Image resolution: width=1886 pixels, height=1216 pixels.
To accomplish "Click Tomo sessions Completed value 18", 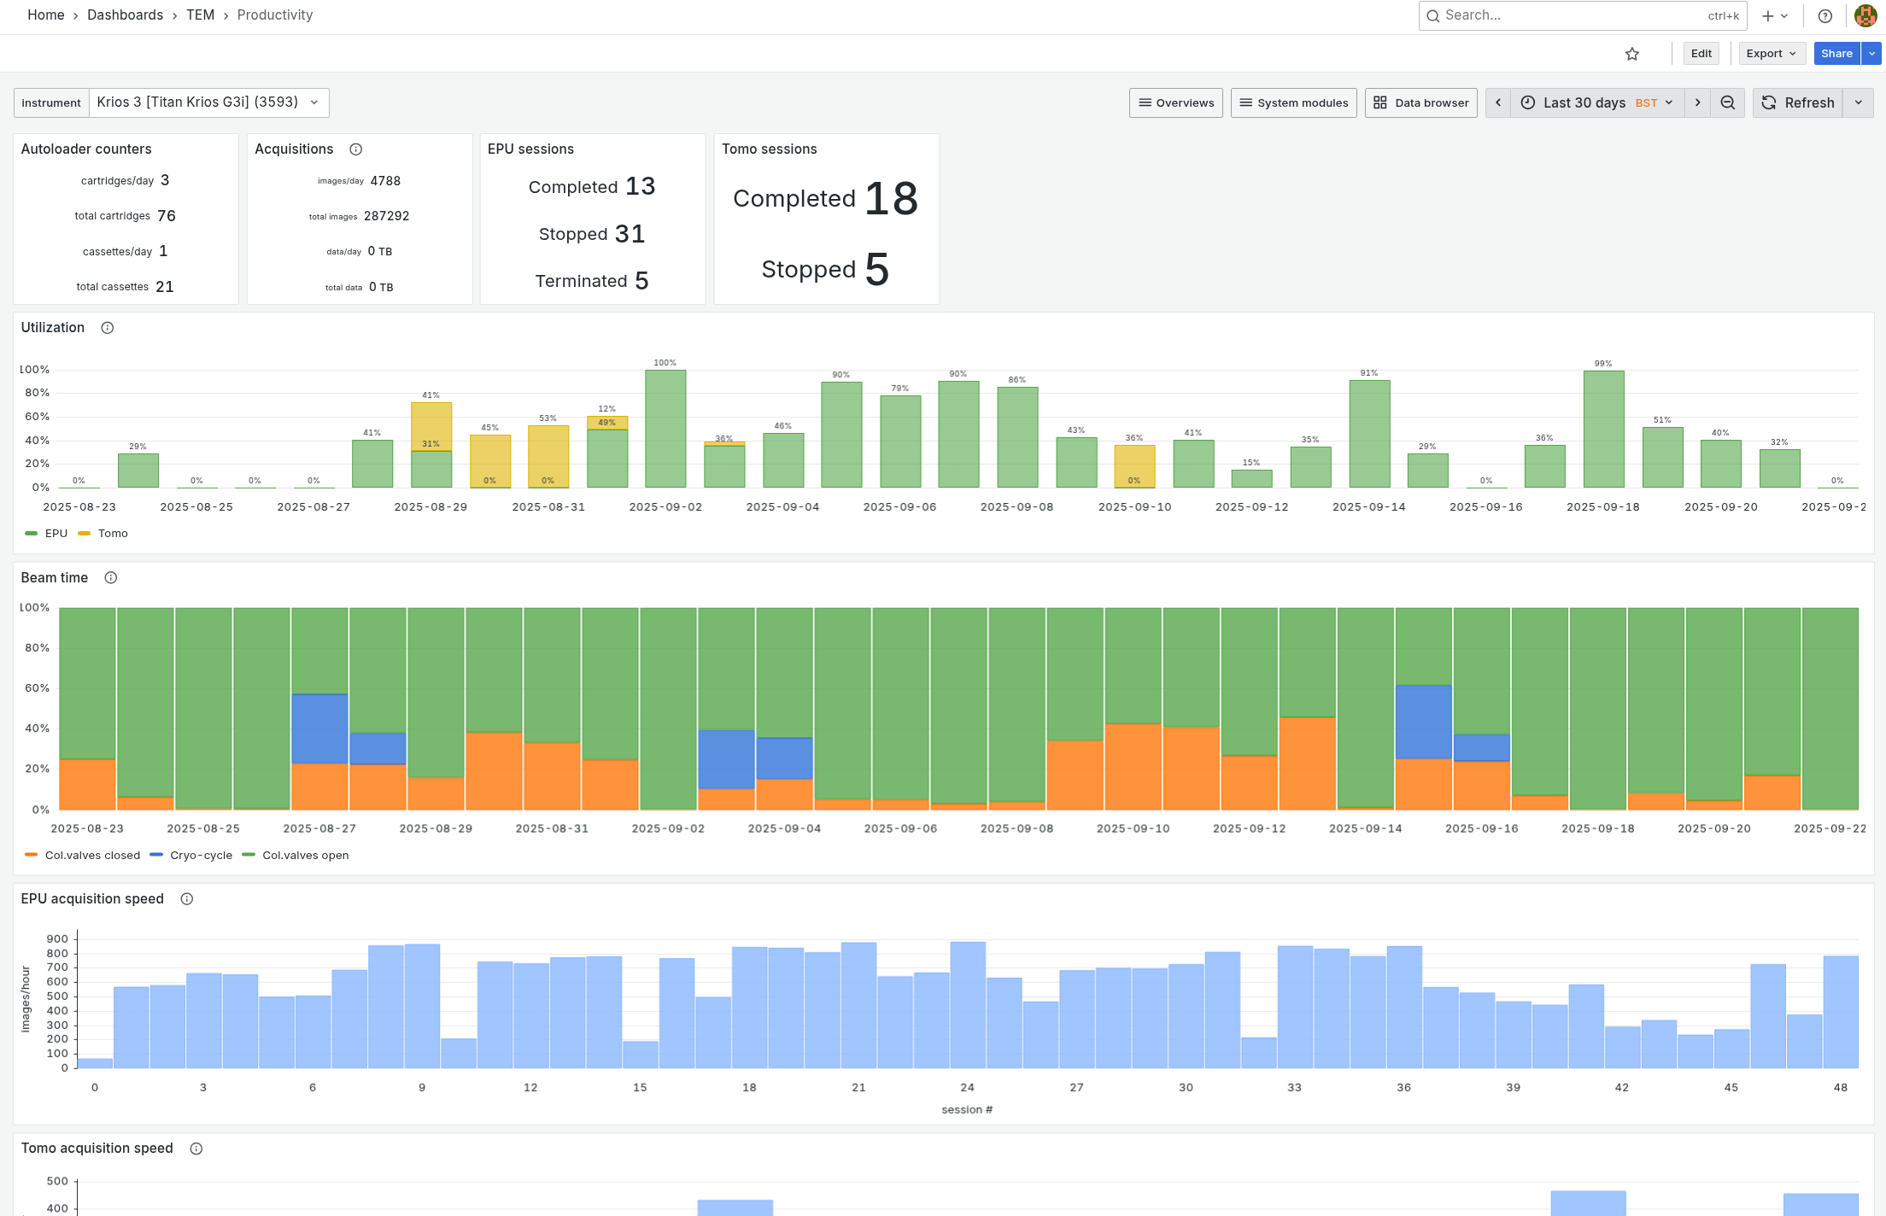I will pos(891,199).
